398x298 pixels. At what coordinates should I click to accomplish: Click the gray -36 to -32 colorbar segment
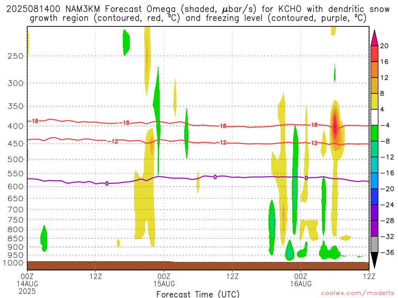[374, 244]
